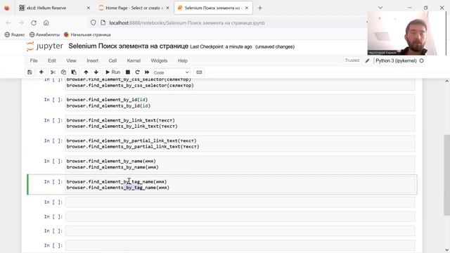Click the Jupyter logo
The image size is (450, 253).
pos(44,46)
